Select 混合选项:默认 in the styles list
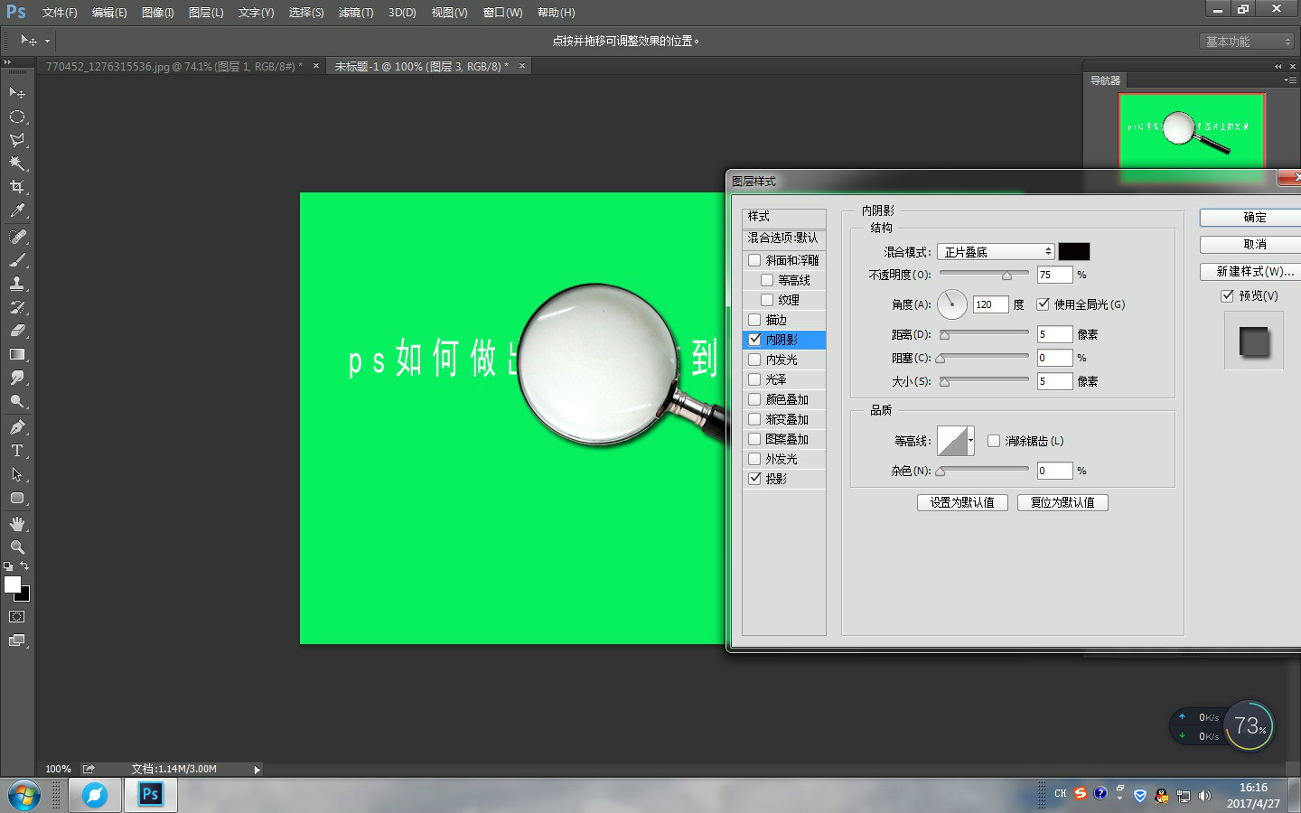1301x813 pixels. pyautogui.click(x=784, y=238)
